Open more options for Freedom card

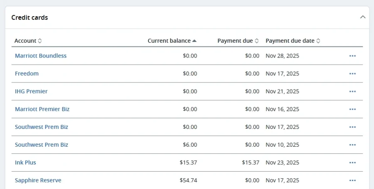pyautogui.click(x=352, y=74)
